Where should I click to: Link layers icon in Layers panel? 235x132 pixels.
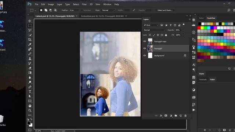click(x=156, y=116)
